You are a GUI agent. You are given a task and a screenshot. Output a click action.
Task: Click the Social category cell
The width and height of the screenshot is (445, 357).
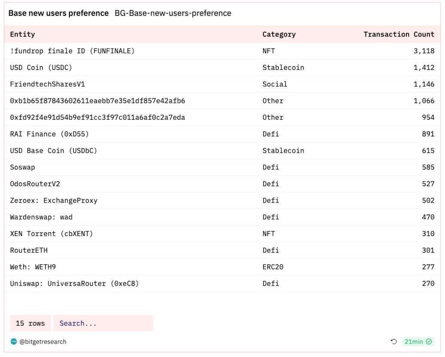(275, 84)
